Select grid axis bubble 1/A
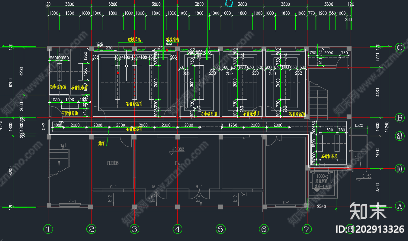The image size is (408, 241). point(400,169)
